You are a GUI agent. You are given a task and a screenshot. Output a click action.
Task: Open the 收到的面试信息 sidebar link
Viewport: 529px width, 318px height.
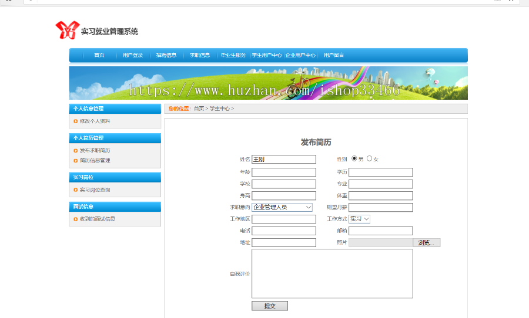pyautogui.click(x=98, y=219)
